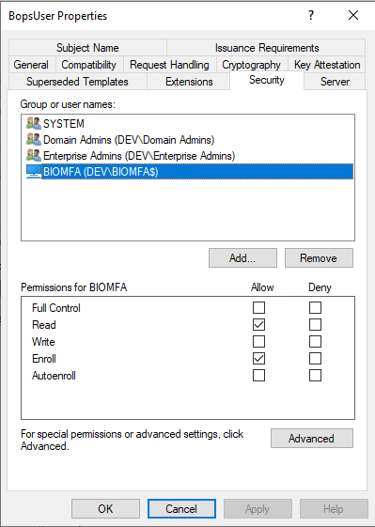Open the Issuance Requirements tab

(x=267, y=48)
